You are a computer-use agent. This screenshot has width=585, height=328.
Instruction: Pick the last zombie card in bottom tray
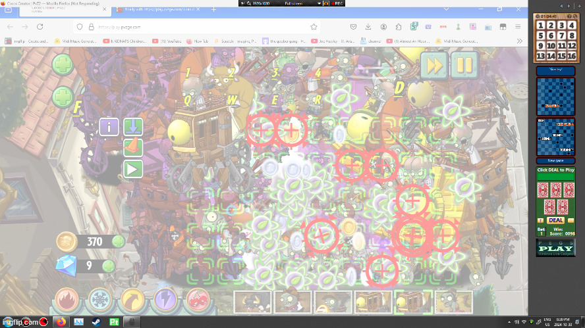453,302
